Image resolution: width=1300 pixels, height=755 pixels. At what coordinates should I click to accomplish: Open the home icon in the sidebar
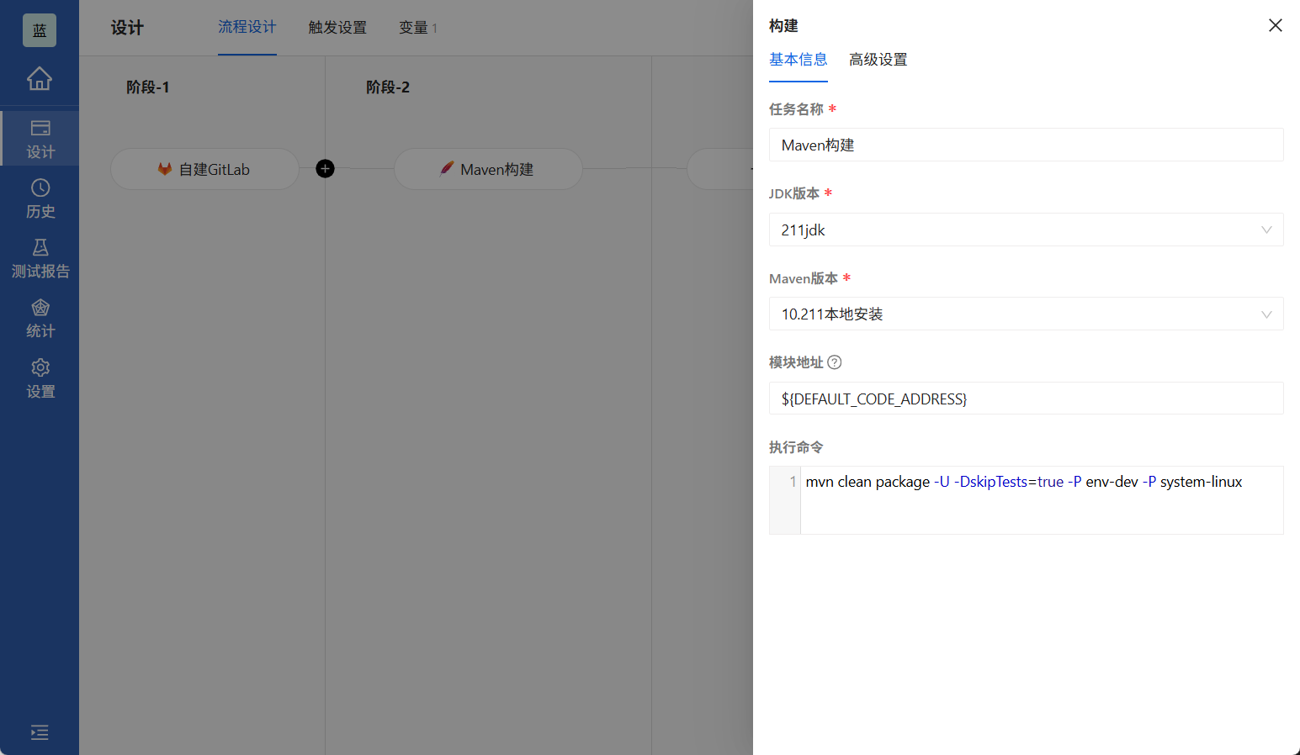[40, 78]
